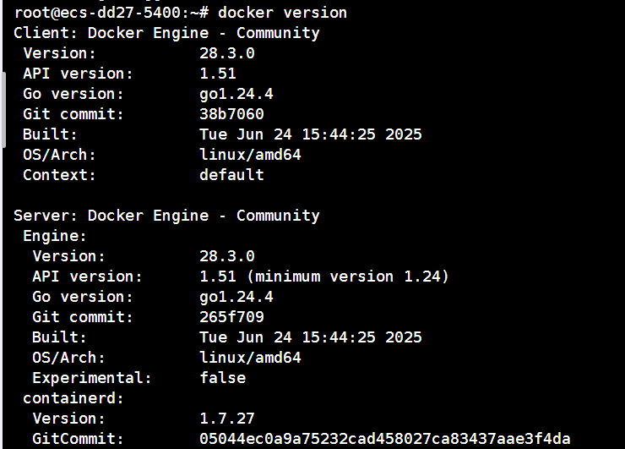Click '1.51 (minimum version 1.24)' text
The height and width of the screenshot is (449, 625).
324,277
